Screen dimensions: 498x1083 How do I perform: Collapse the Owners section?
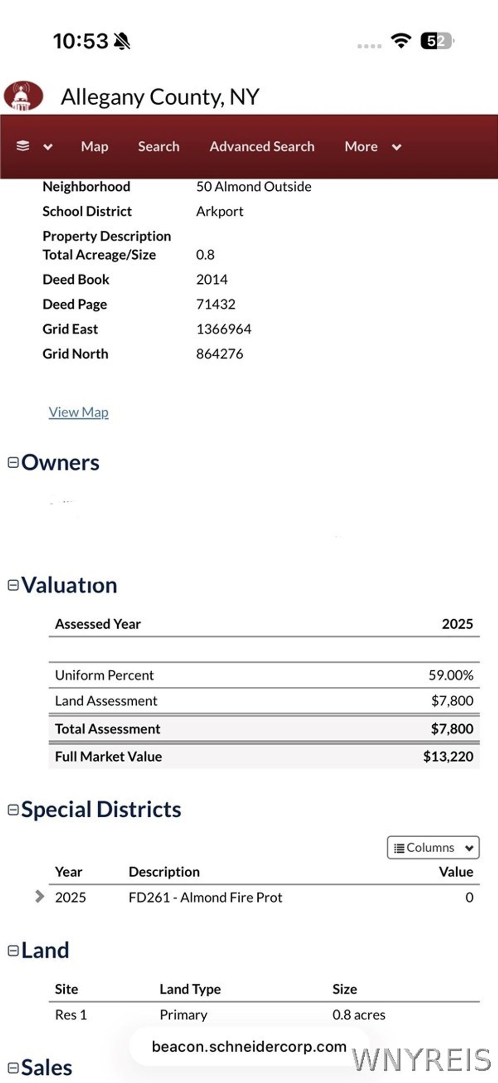click(x=13, y=462)
